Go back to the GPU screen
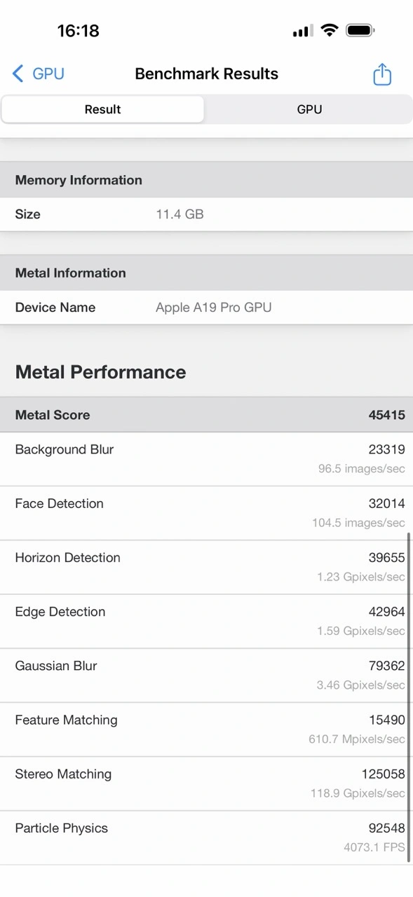Screen dimensions: 413x897 (x=38, y=74)
